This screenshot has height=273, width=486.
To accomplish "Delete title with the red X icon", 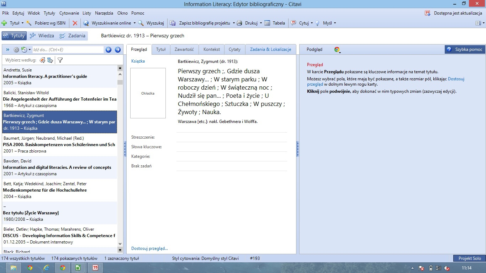I will (x=75, y=23).
